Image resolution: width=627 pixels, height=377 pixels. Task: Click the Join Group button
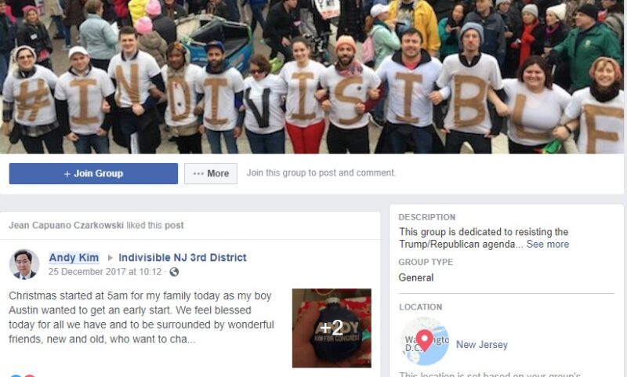(93, 173)
